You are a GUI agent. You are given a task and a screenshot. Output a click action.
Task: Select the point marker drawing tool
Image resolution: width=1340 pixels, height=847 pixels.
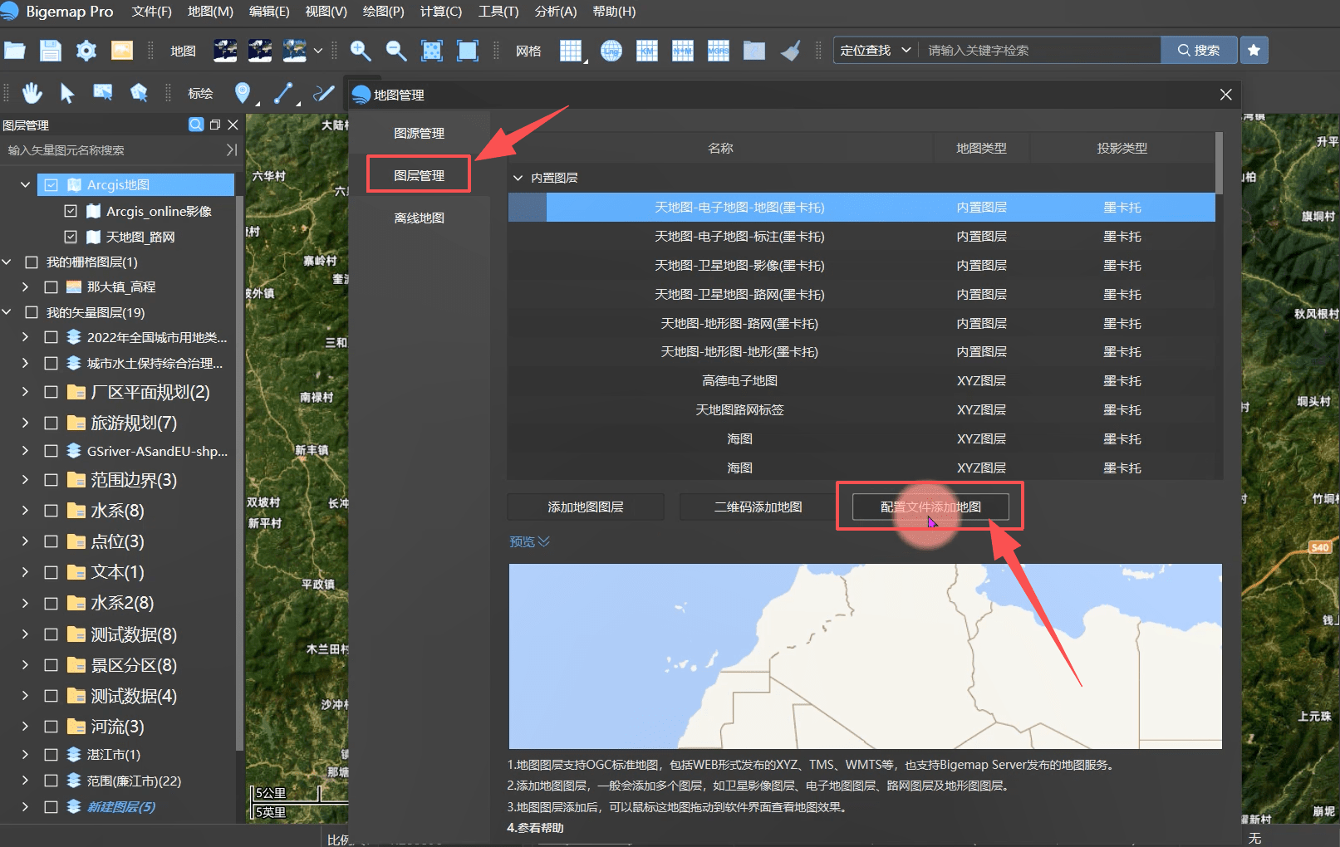point(243,93)
